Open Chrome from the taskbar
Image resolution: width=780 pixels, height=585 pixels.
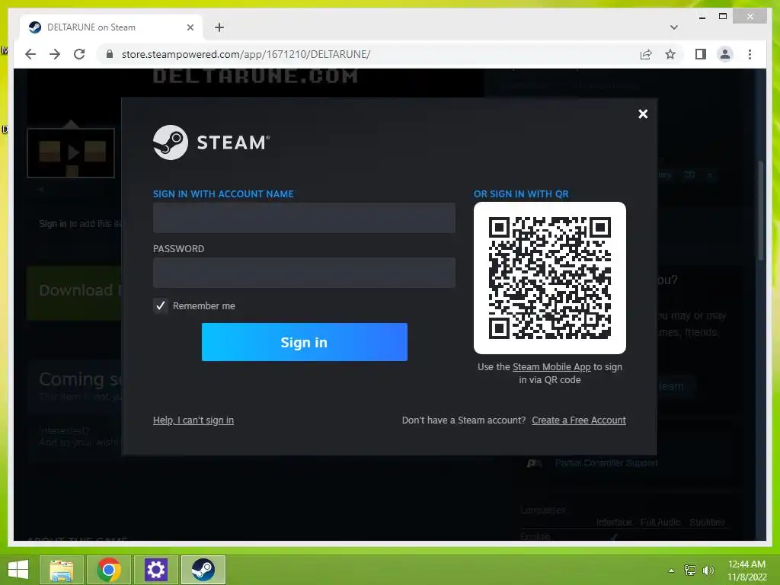pyautogui.click(x=109, y=570)
